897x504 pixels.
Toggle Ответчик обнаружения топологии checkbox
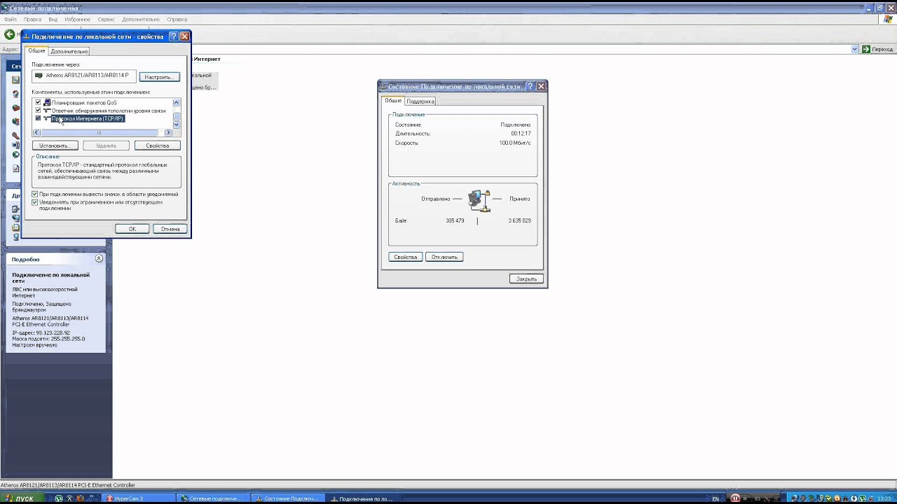[x=38, y=111]
